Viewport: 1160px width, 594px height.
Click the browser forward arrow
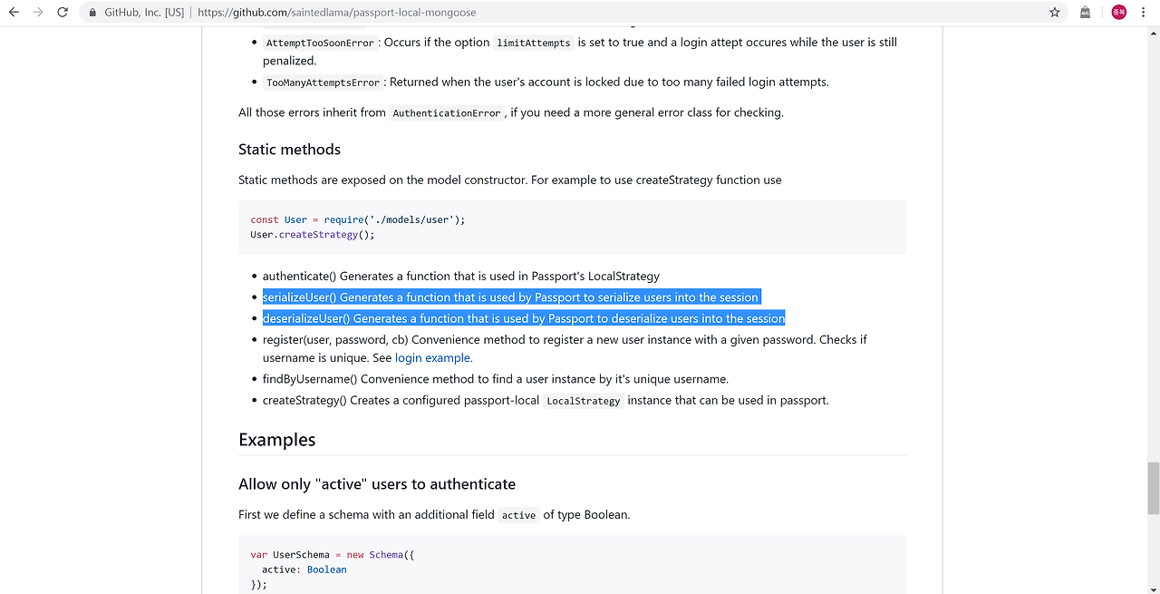[38, 13]
